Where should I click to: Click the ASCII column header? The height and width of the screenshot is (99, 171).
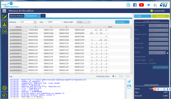pos(110,27)
